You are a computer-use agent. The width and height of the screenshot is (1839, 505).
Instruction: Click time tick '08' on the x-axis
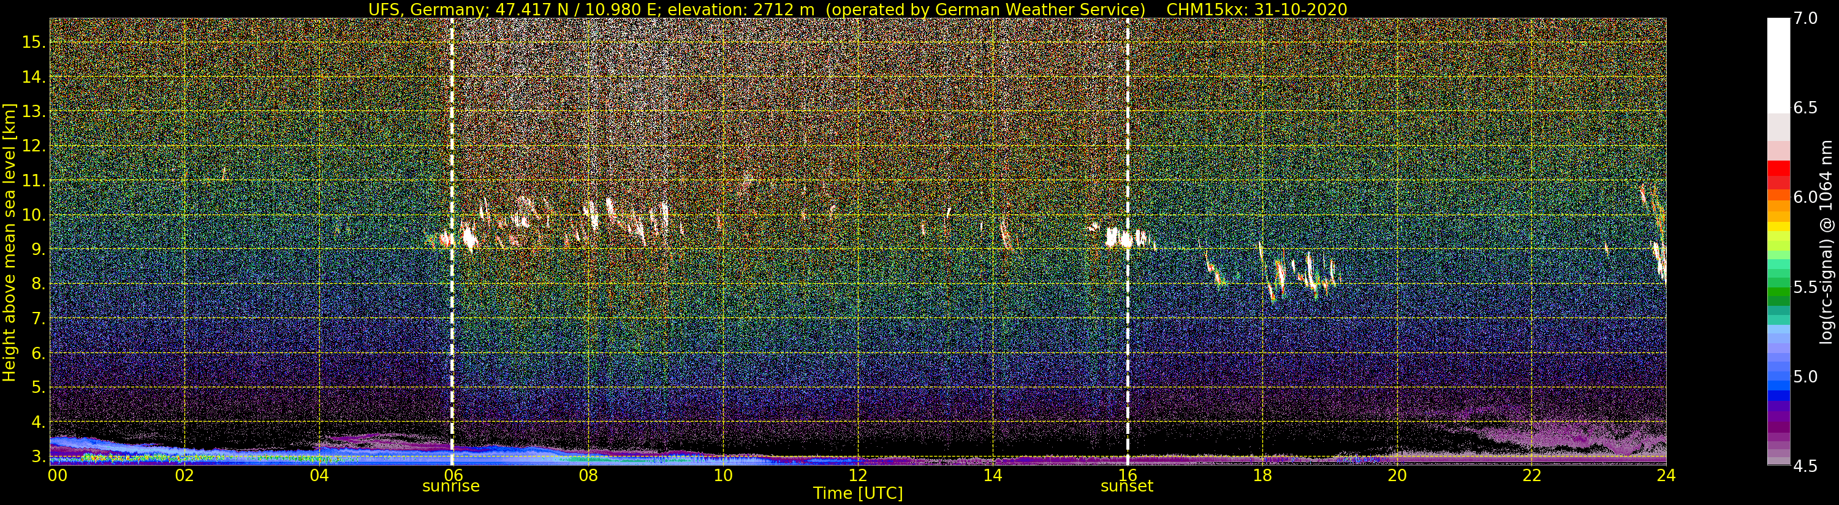click(x=588, y=476)
